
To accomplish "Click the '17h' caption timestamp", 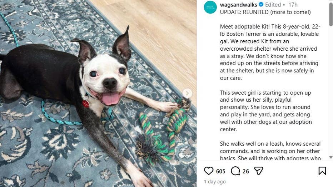I will point(293,5).
